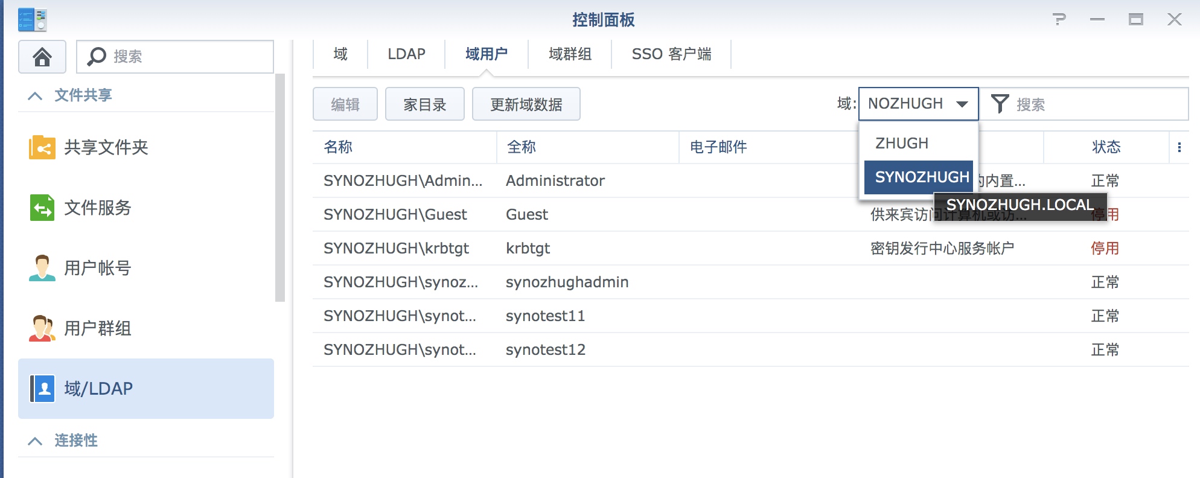The image size is (1200, 478).
Task: Go to the Control Panel home icon
Action: pos(42,57)
